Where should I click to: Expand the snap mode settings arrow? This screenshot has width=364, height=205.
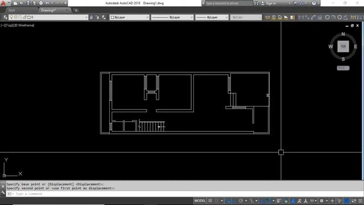[x=222, y=200]
